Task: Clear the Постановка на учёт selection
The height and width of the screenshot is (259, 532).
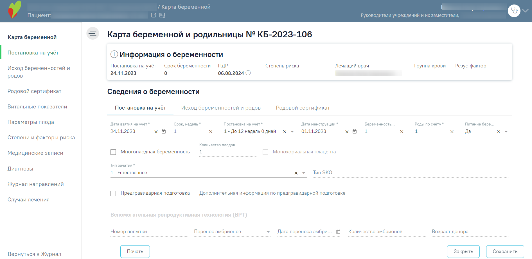Action: click(285, 132)
